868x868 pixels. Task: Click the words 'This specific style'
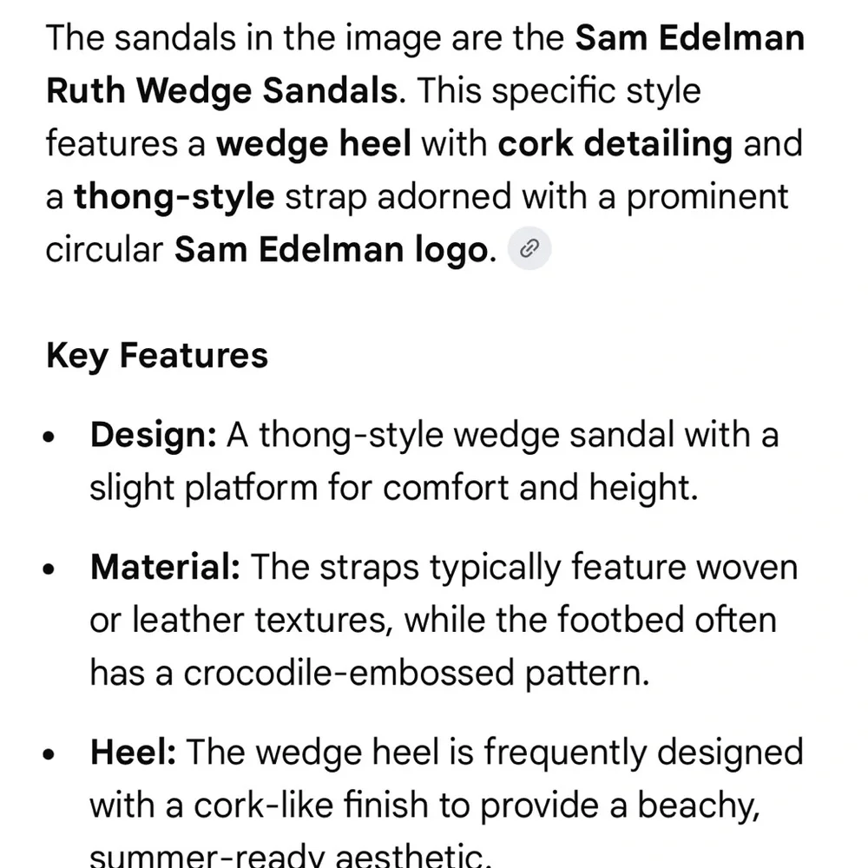560,90
